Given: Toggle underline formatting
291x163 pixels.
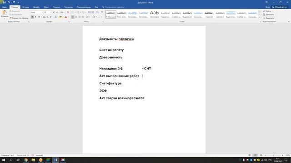Looking at the screenshot, I should 39,17.
